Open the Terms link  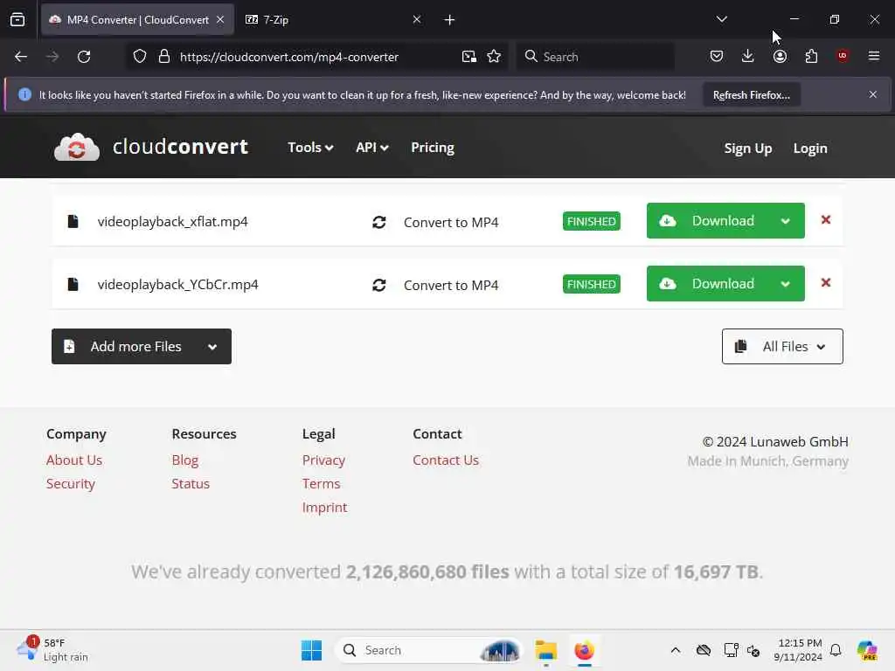click(322, 483)
